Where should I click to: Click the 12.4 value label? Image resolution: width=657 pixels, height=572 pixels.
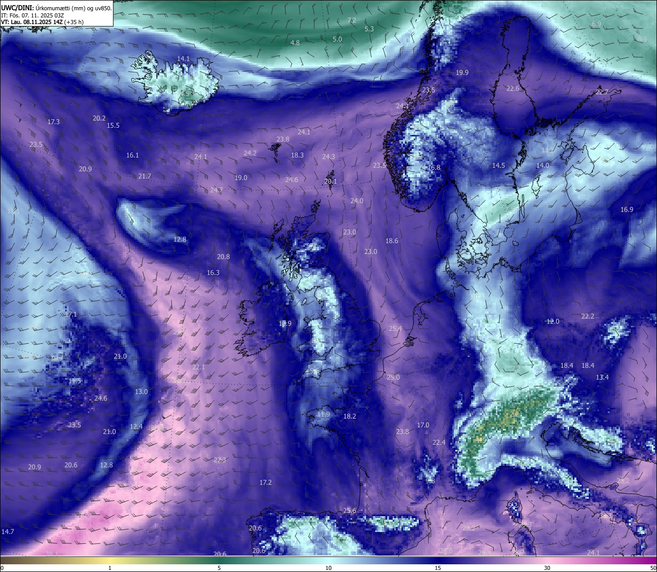click(136, 427)
